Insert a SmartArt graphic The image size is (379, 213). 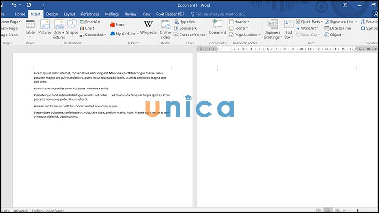90,22
